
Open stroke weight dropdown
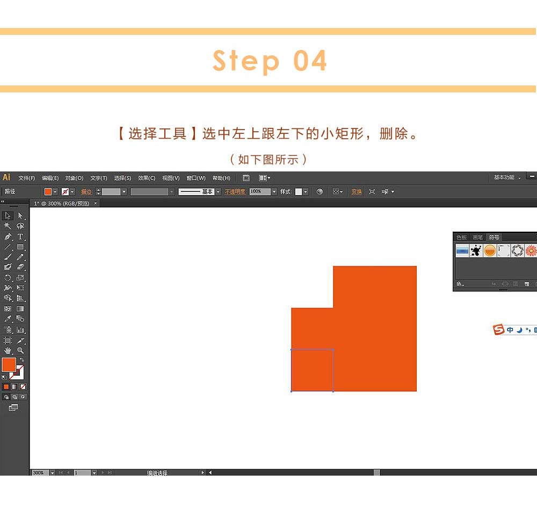coord(124,192)
